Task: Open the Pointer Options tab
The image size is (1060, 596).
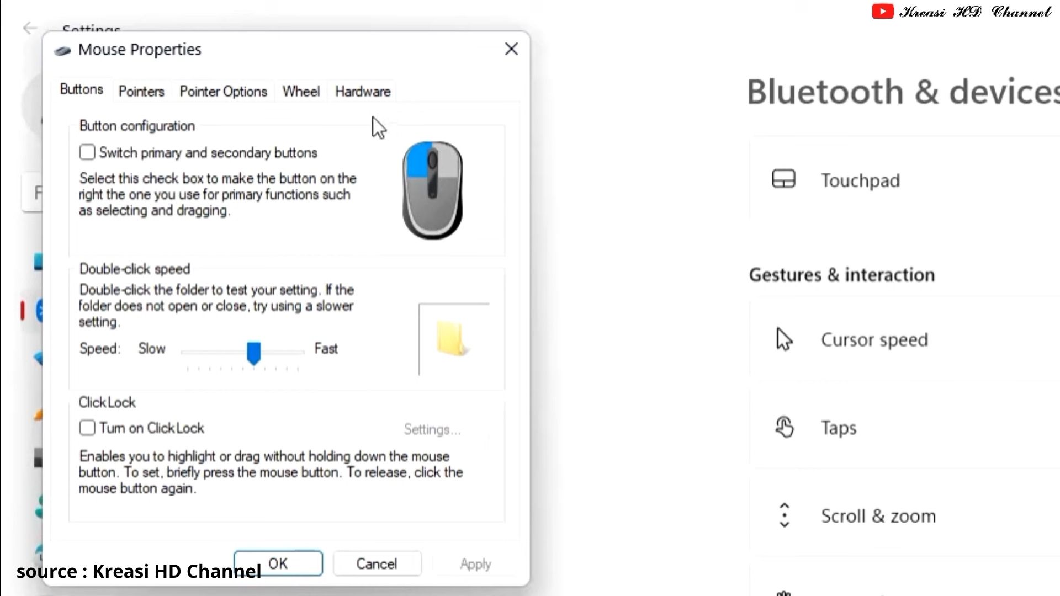Action: pyautogui.click(x=224, y=92)
